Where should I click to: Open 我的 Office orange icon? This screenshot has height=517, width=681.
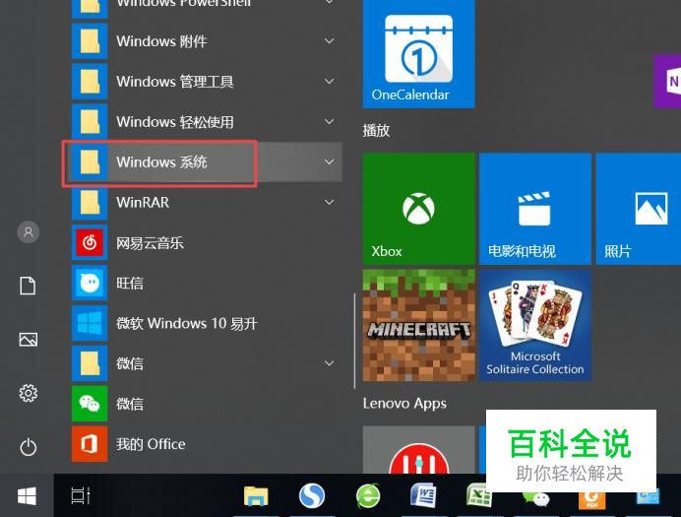(90, 444)
